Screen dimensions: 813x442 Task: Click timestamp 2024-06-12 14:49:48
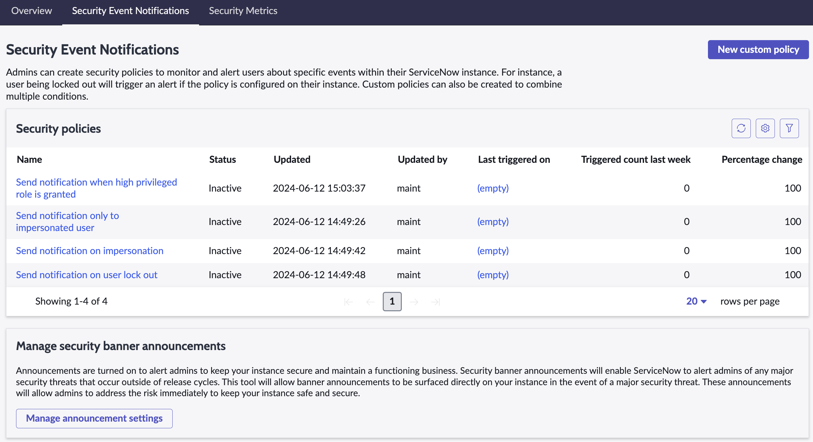pos(319,275)
